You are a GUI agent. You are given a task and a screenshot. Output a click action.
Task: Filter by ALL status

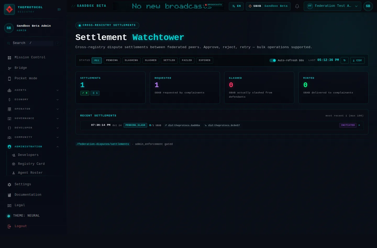[x=97, y=60]
